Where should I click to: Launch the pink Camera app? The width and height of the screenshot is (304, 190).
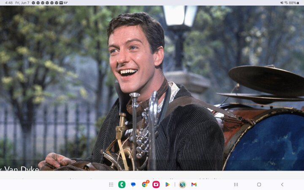click(156, 185)
